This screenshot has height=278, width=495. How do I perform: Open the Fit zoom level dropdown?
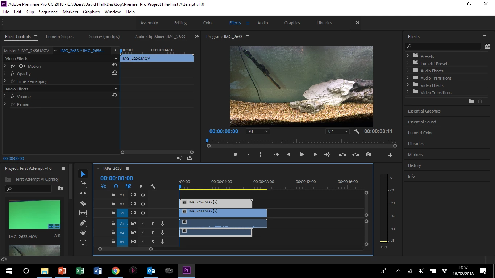point(258,131)
